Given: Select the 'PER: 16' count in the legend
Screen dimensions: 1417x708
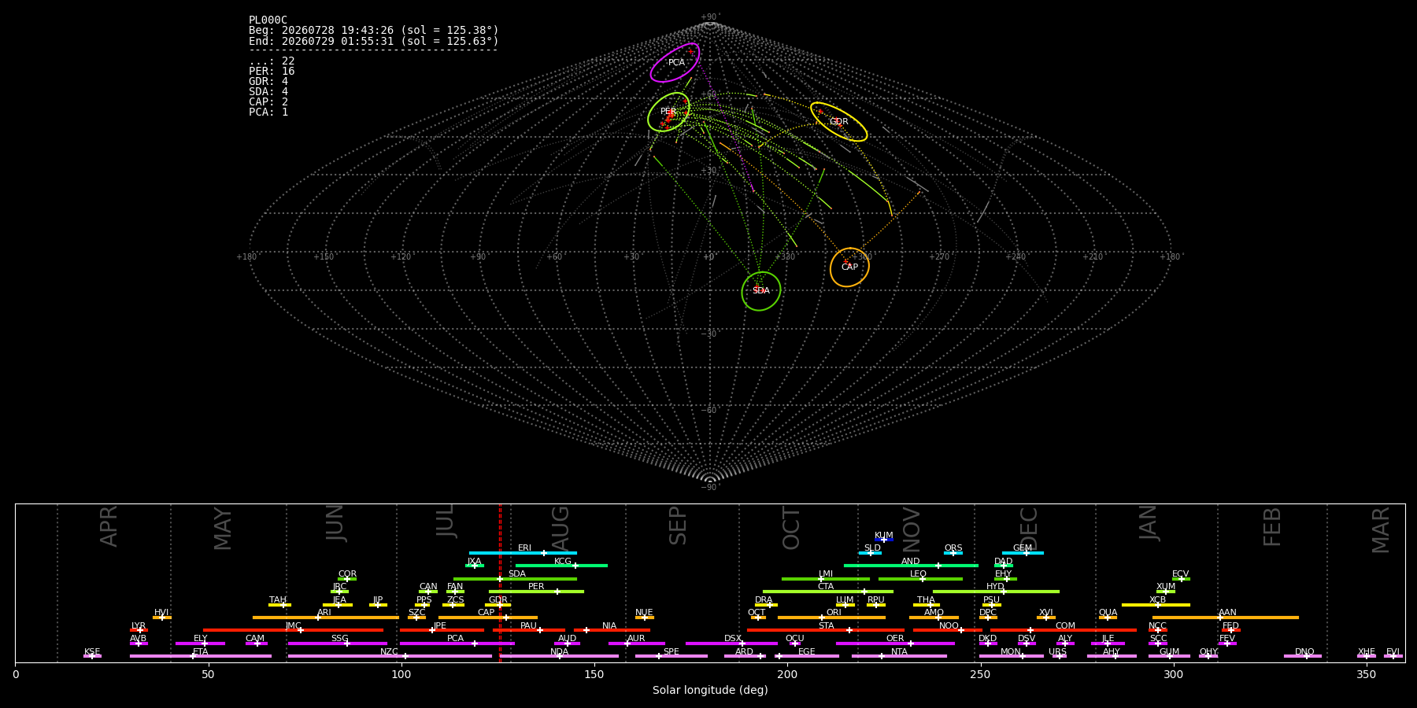Looking at the screenshot, I should [x=272, y=72].
